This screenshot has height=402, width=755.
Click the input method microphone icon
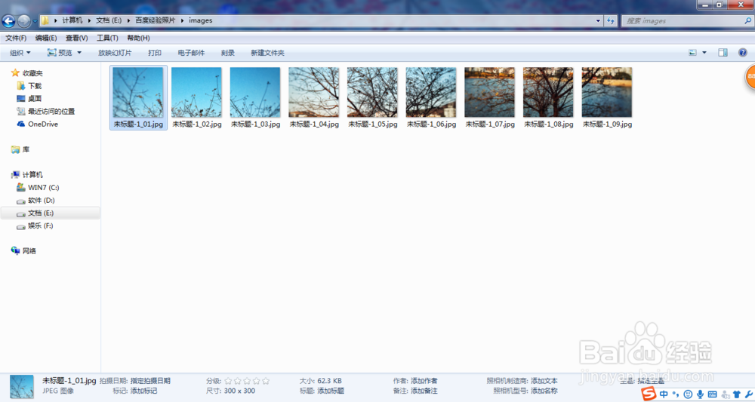700,394
